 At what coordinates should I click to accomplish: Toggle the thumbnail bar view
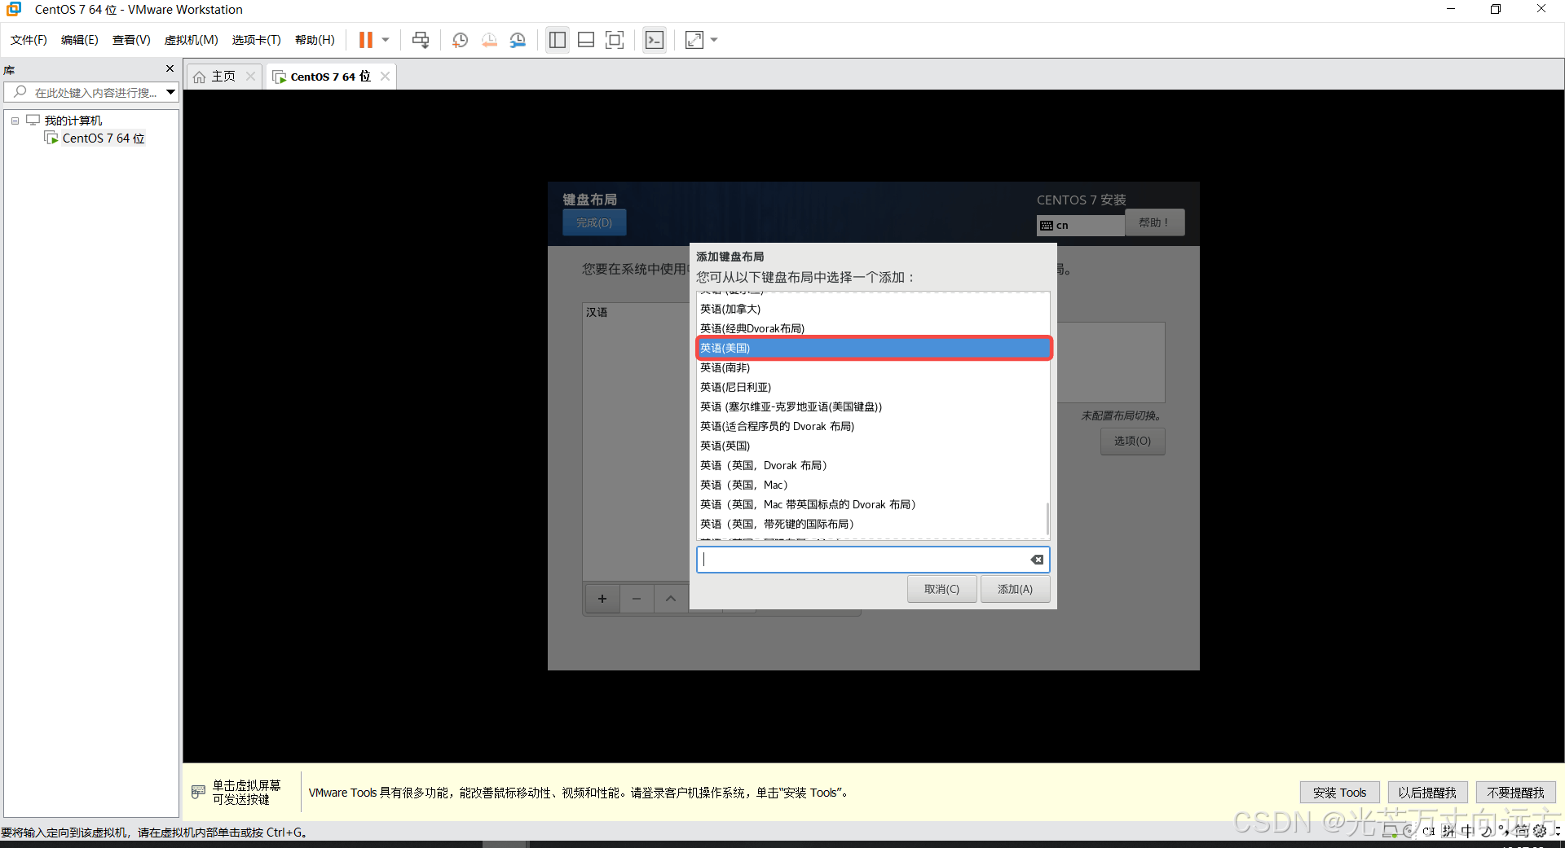(x=586, y=40)
